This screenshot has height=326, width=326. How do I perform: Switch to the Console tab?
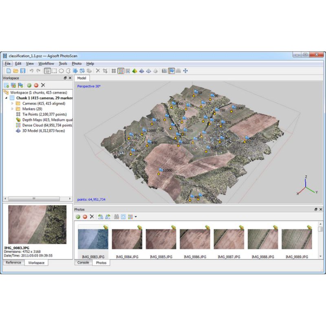click(x=83, y=263)
